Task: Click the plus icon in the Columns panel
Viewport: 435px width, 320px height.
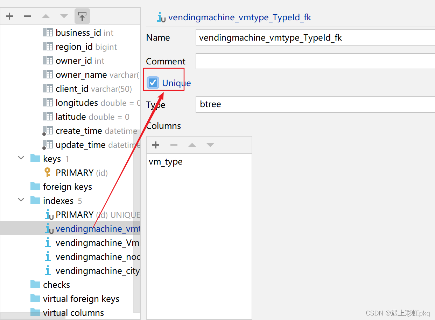Action: [x=156, y=145]
